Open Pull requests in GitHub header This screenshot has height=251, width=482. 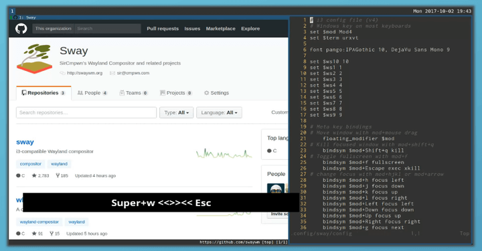coord(163,29)
